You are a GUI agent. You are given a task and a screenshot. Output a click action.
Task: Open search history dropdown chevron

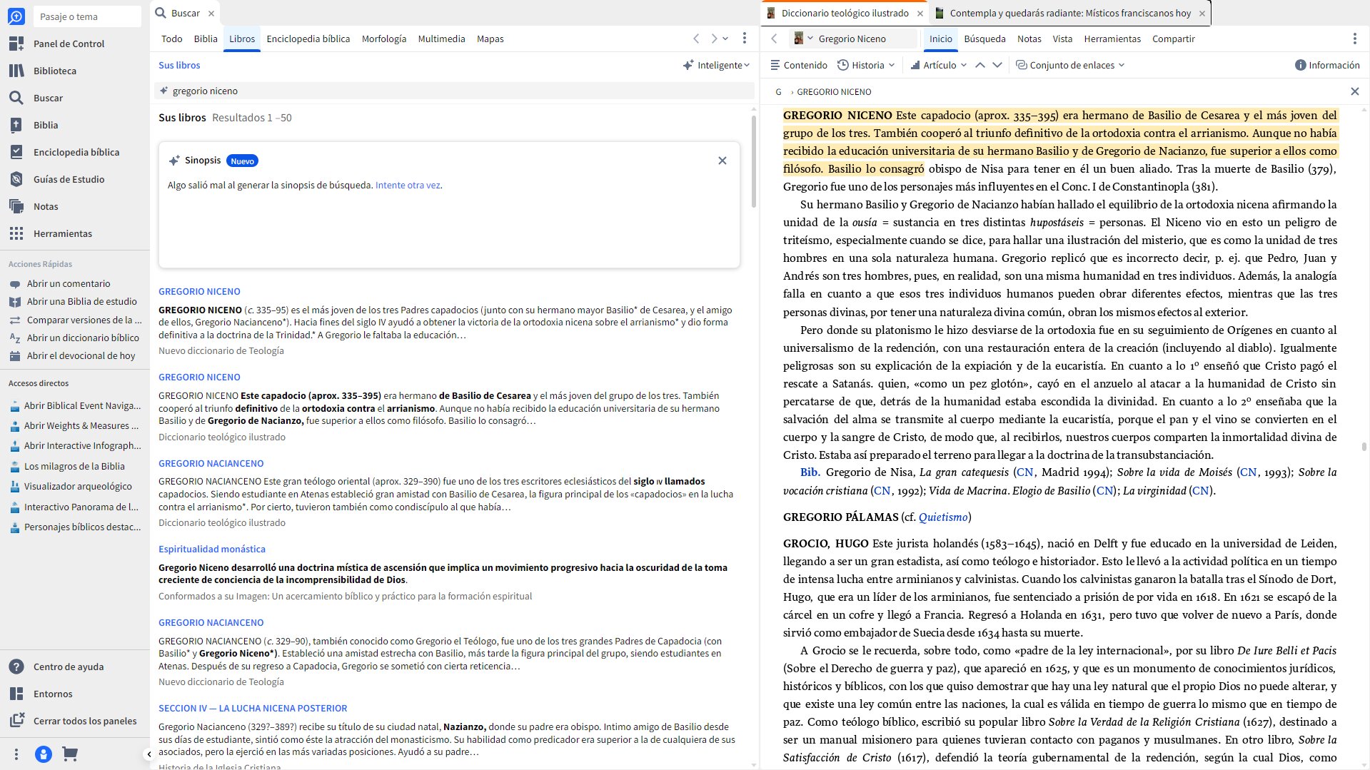pyautogui.click(x=725, y=39)
